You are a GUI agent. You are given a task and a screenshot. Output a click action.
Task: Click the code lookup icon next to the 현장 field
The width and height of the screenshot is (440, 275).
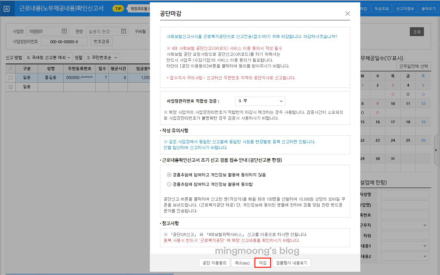tap(123, 31)
